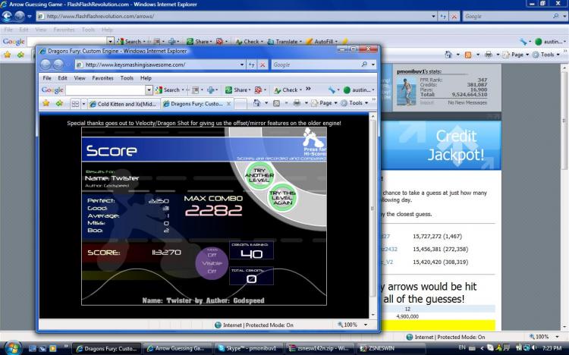Click search magnifier in Dragons Fury window
This screenshot has width=569, height=355.
pyautogui.click(x=364, y=64)
